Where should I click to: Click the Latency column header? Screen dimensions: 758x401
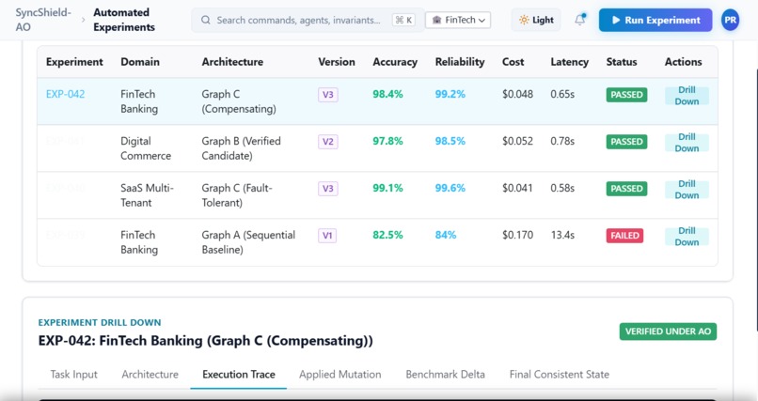pyautogui.click(x=570, y=62)
